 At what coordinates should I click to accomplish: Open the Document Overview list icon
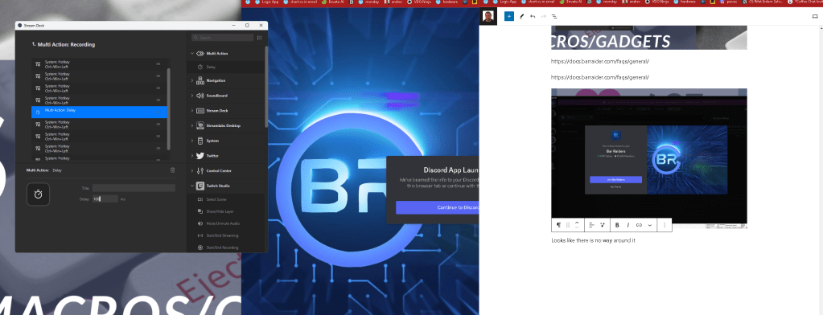(x=554, y=16)
